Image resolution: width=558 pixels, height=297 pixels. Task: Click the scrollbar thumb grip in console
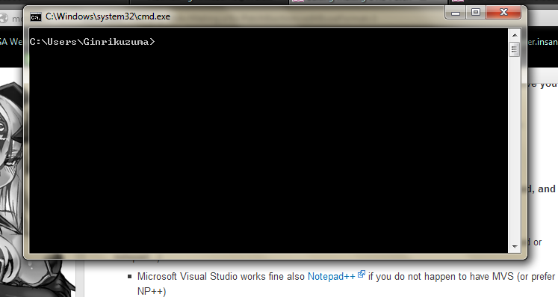point(514,49)
